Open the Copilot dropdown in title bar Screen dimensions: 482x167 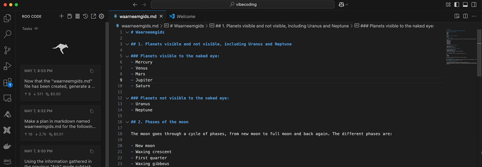[x=343, y=5]
